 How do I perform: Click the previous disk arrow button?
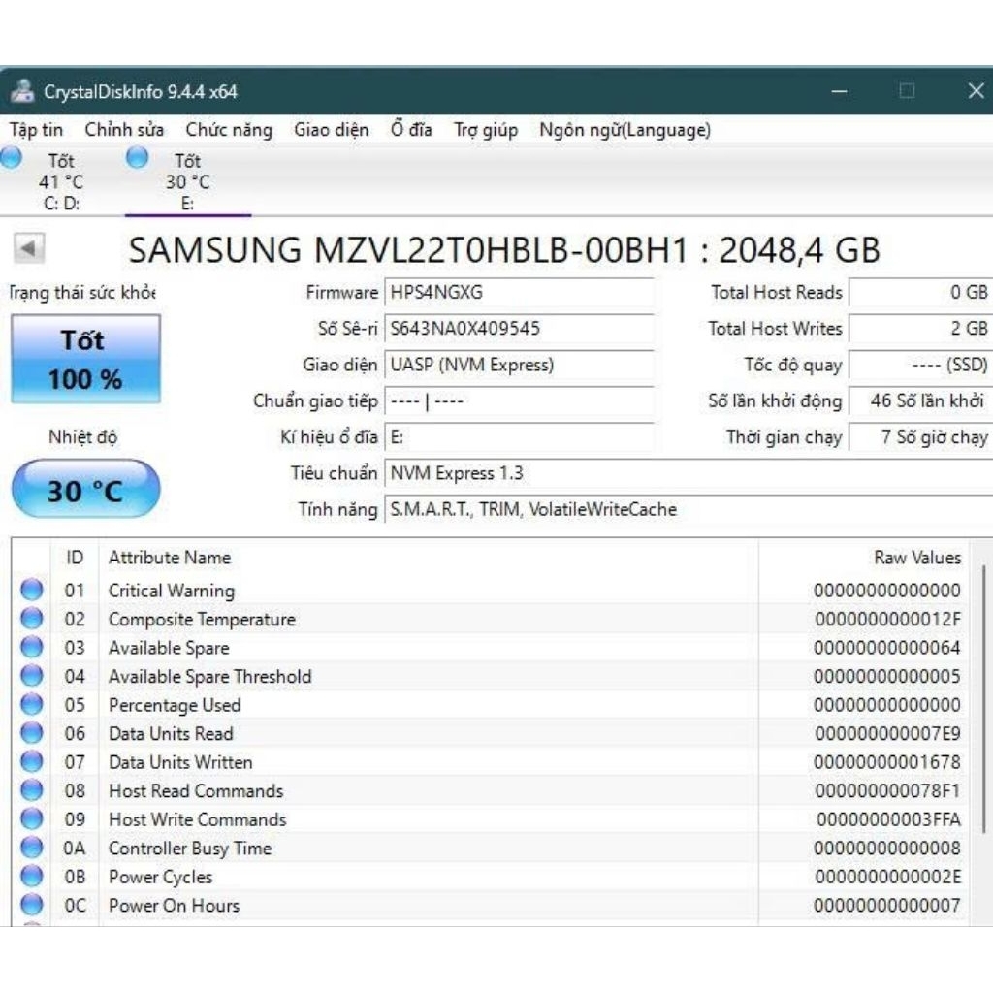(x=29, y=249)
